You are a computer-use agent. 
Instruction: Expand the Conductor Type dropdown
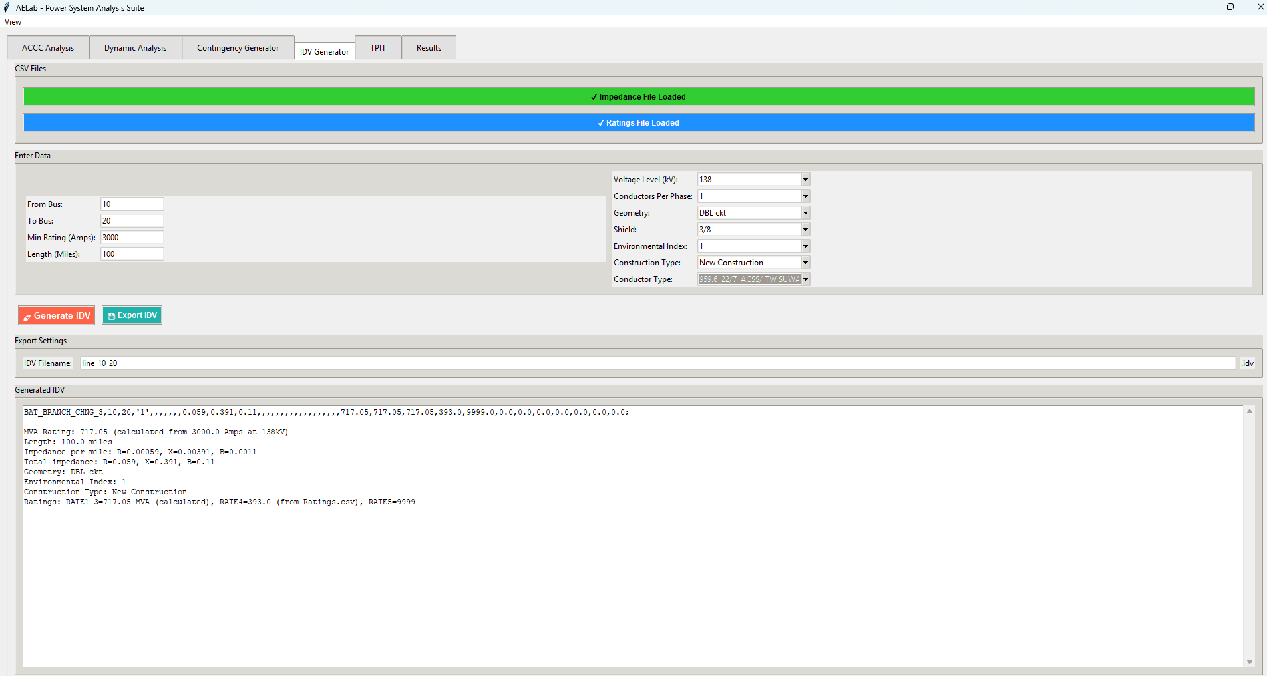pyautogui.click(x=805, y=279)
